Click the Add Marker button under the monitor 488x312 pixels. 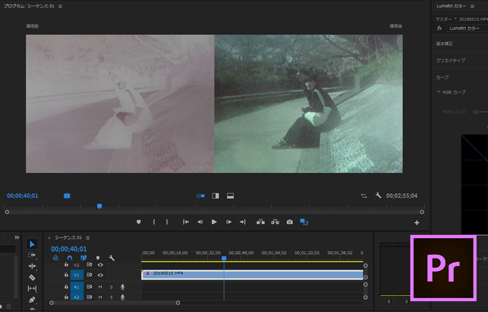coord(139,221)
